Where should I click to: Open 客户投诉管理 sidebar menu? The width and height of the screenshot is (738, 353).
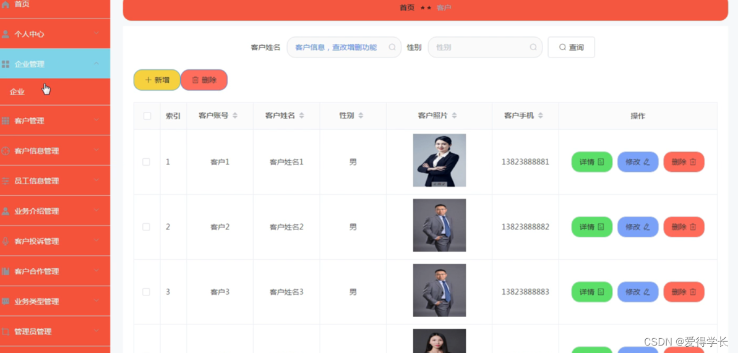[55, 242]
